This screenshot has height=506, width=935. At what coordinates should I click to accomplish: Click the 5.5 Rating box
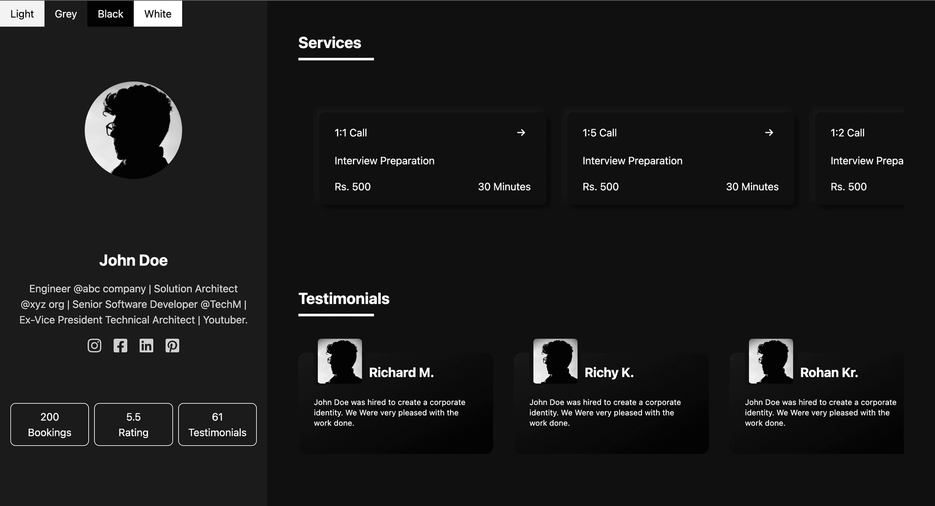pyautogui.click(x=133, y=424)
